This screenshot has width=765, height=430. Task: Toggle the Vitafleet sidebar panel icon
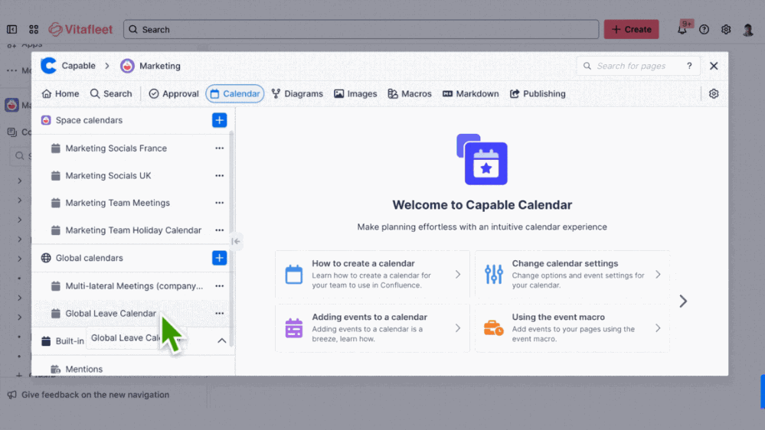click(x=11, y=29)
